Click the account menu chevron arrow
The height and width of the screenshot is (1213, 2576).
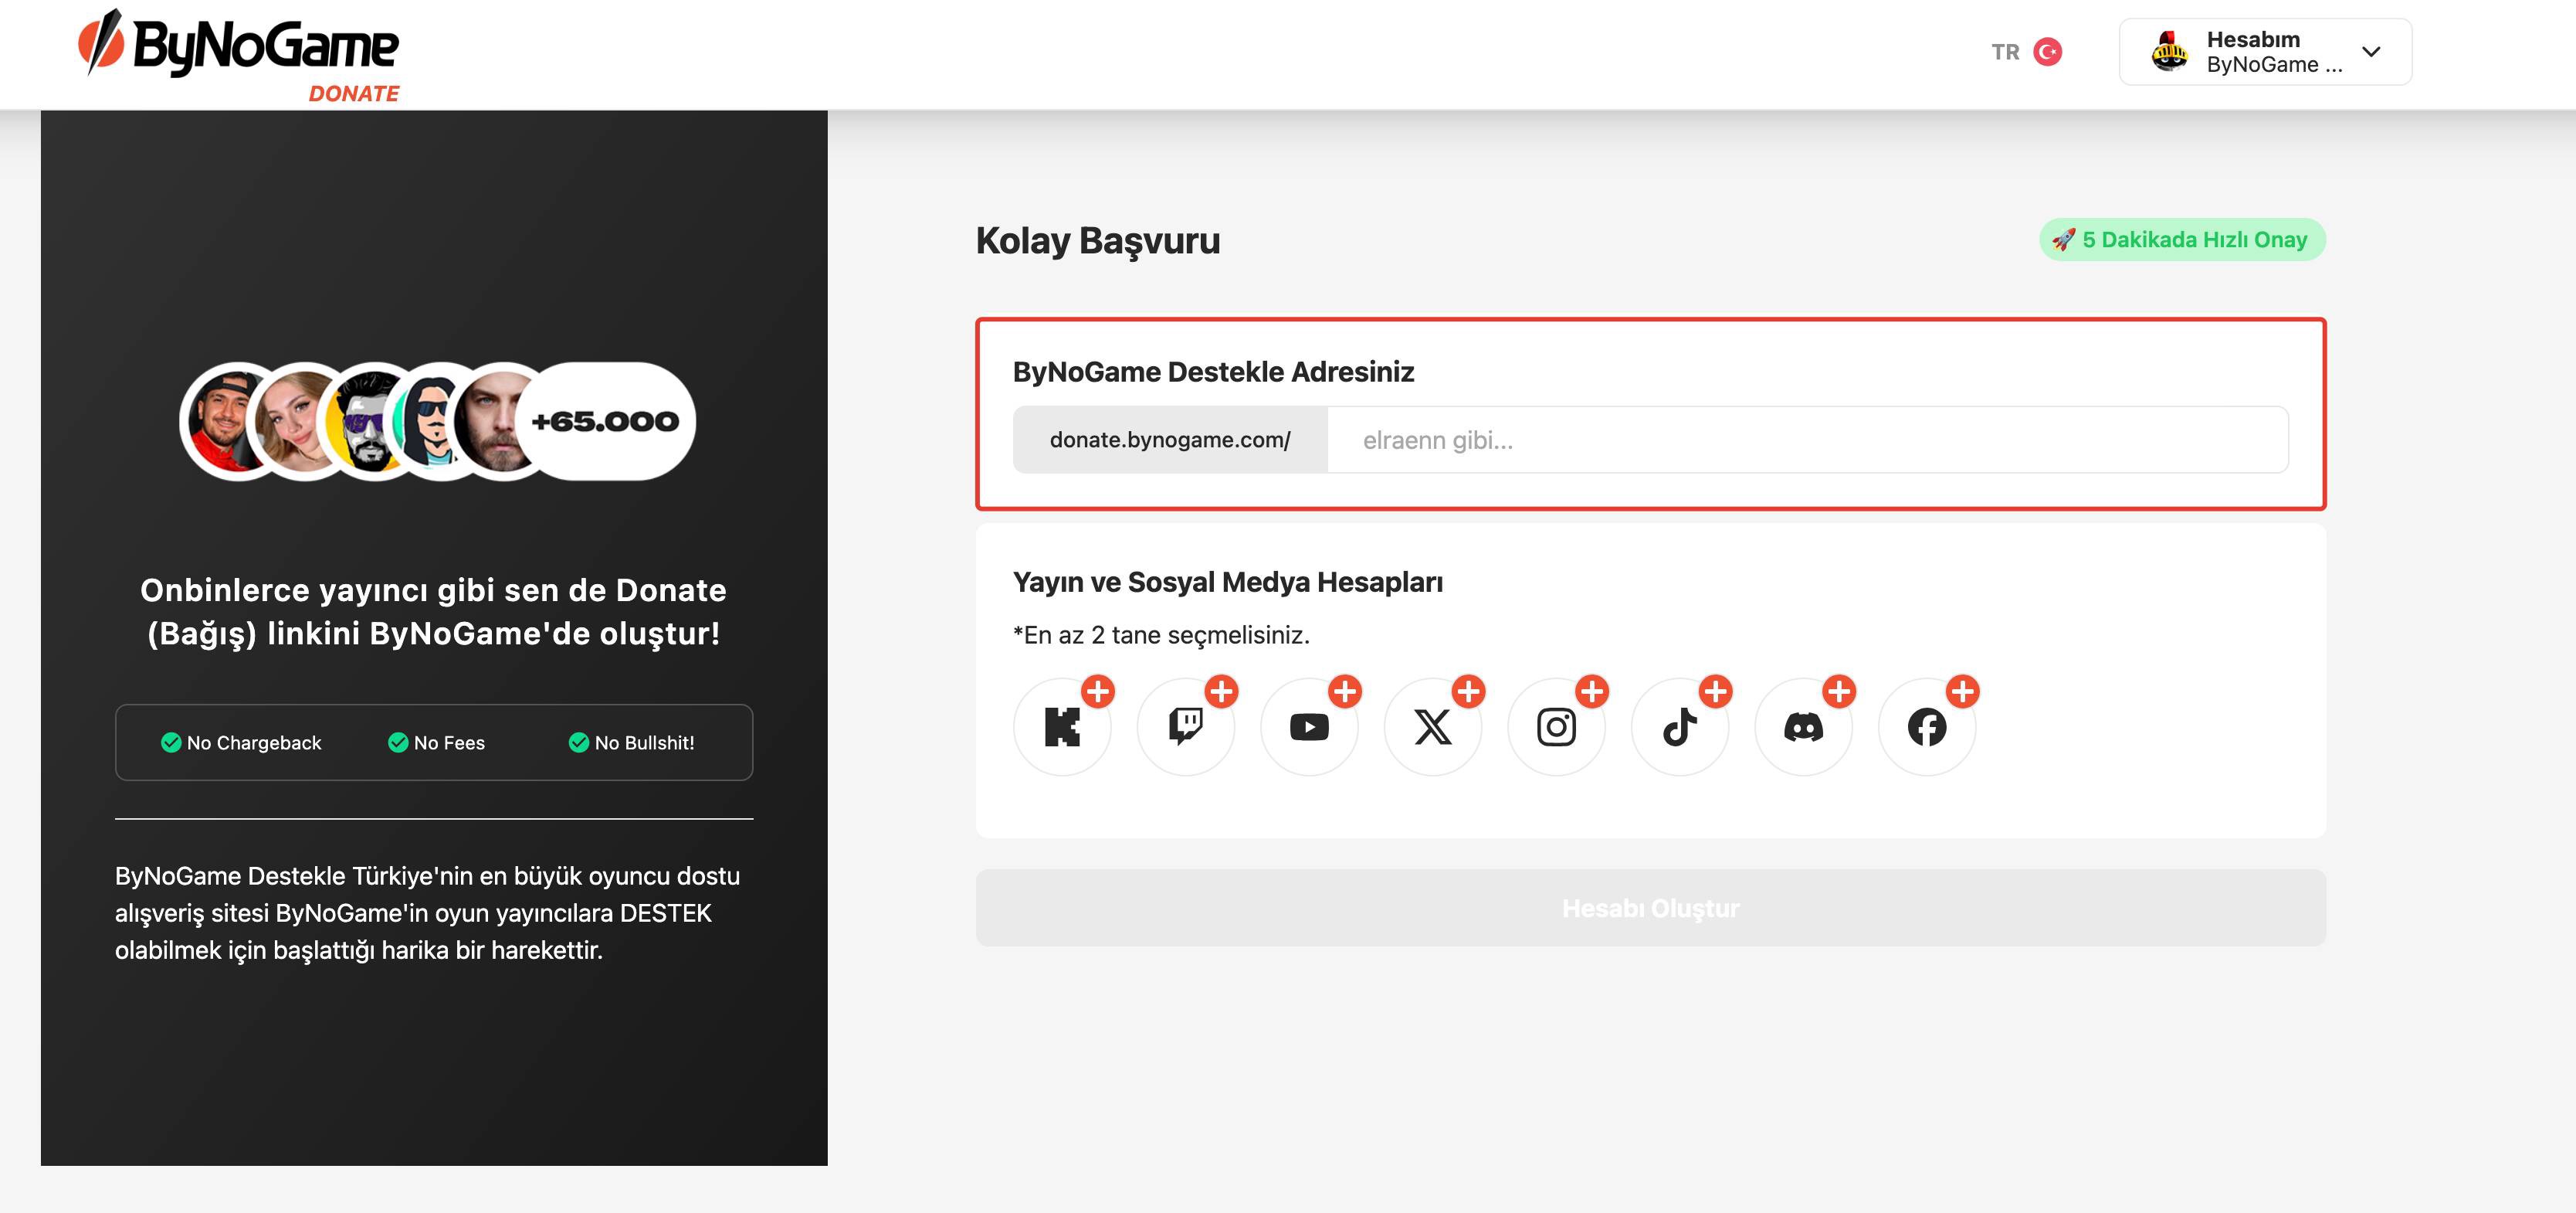coord(2371,52)
